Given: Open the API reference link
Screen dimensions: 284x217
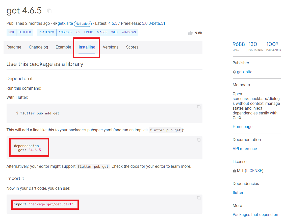Looking at the screenshot, I should pyautogui.click(x=245, y=149).
